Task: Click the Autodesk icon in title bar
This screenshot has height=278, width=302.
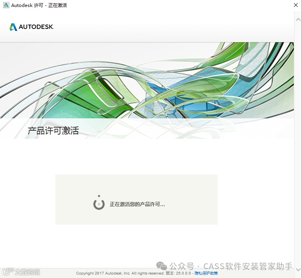Action: click(6, 5)
